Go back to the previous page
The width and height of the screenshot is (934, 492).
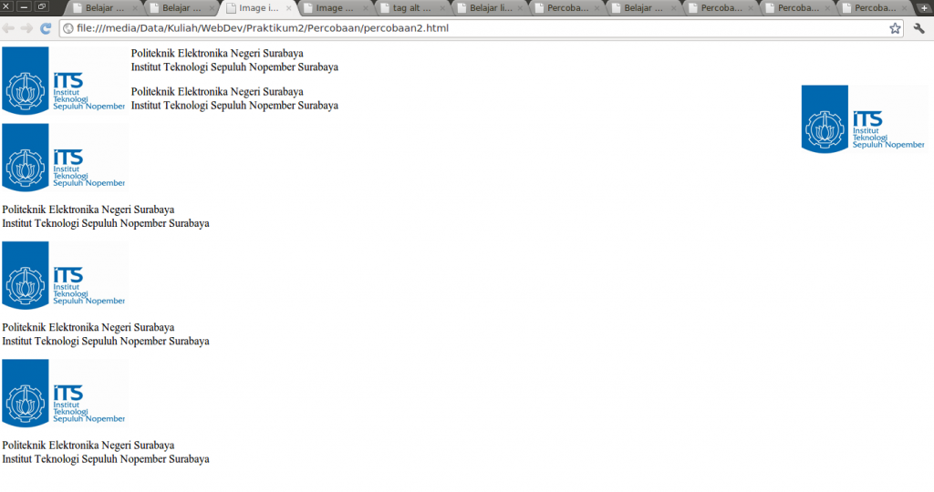point(8,28)
